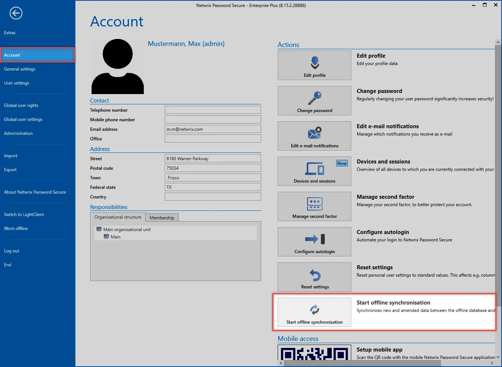Click the mobile app QR code
Image resolution: width=502 pixels, height=367 pixels.
point(314,353)
